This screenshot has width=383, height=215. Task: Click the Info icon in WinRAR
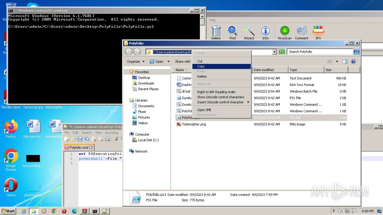pos(265,33)
